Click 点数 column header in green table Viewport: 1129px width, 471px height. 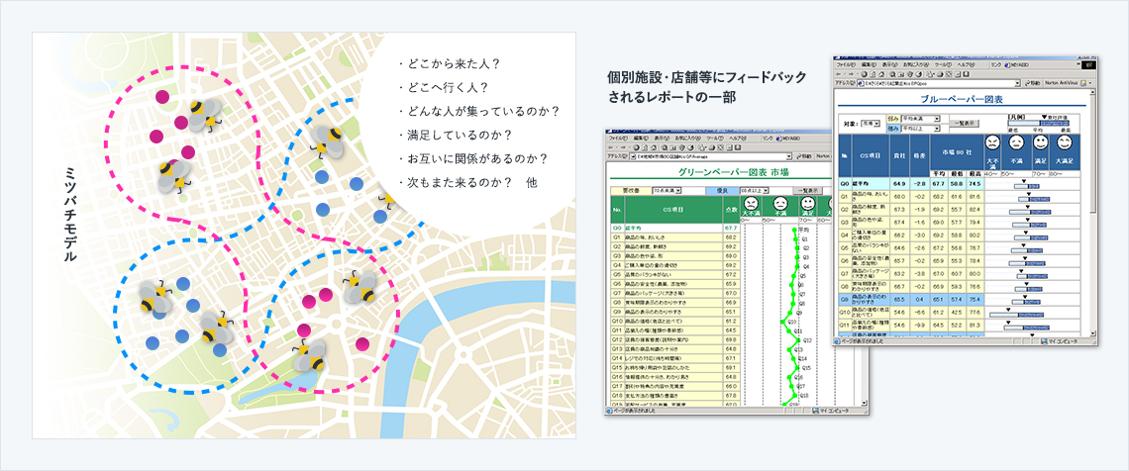click(x=732, y=210)
